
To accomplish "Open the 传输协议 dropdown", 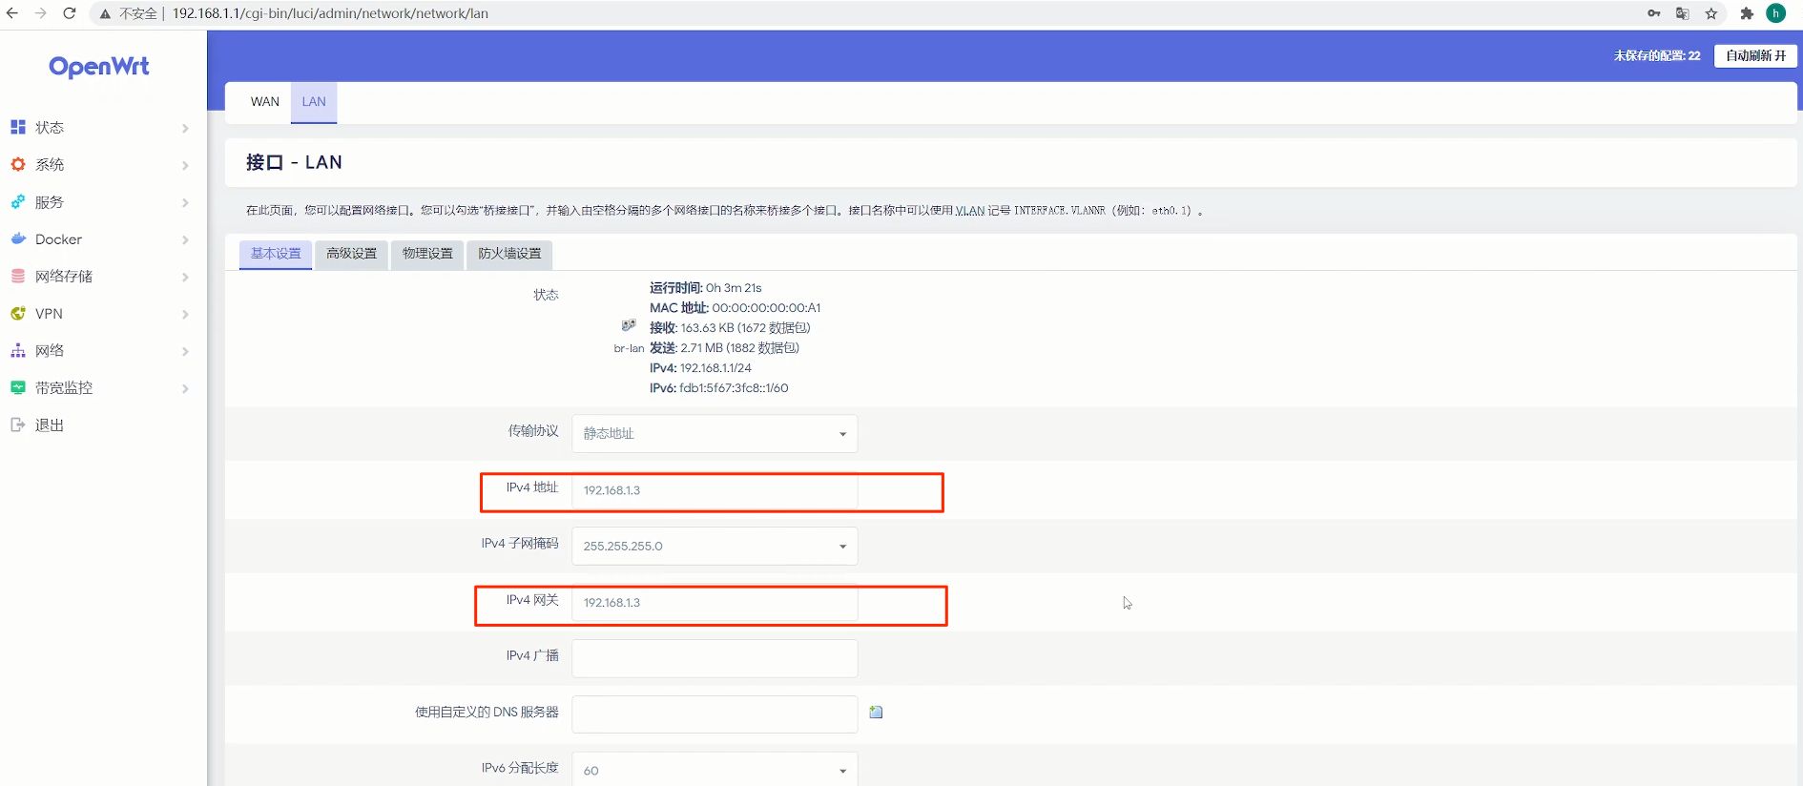I will point(715,433).
